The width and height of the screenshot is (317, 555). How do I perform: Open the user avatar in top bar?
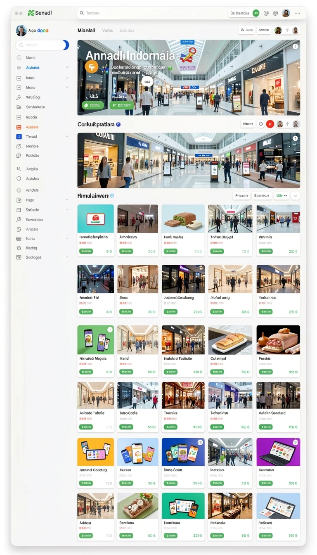click(x=286, y=13)
